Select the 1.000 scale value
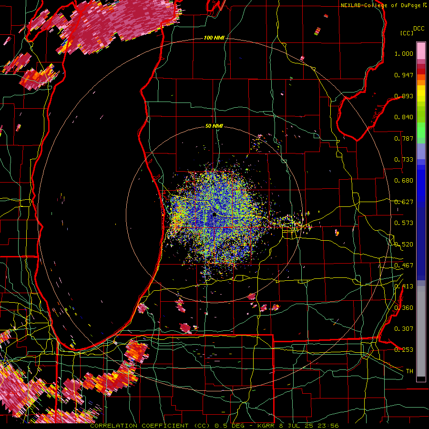Screen dimensions: 429x429 tap(404, 53)
